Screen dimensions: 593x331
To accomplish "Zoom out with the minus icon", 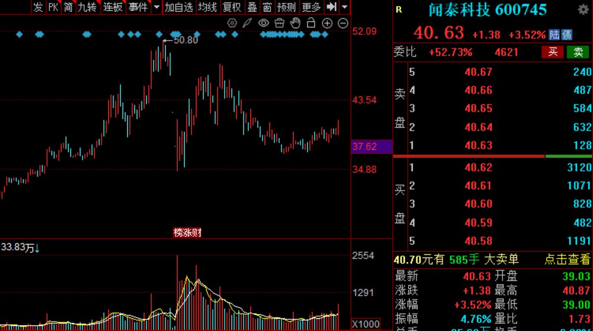I will coord(342,23).
